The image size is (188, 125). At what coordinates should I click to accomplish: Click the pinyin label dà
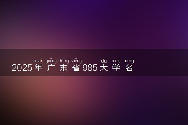pos(104,61)
